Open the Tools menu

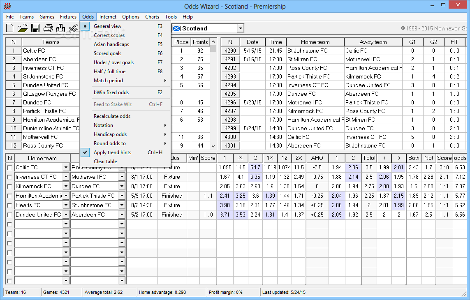(x=171, y=17)
